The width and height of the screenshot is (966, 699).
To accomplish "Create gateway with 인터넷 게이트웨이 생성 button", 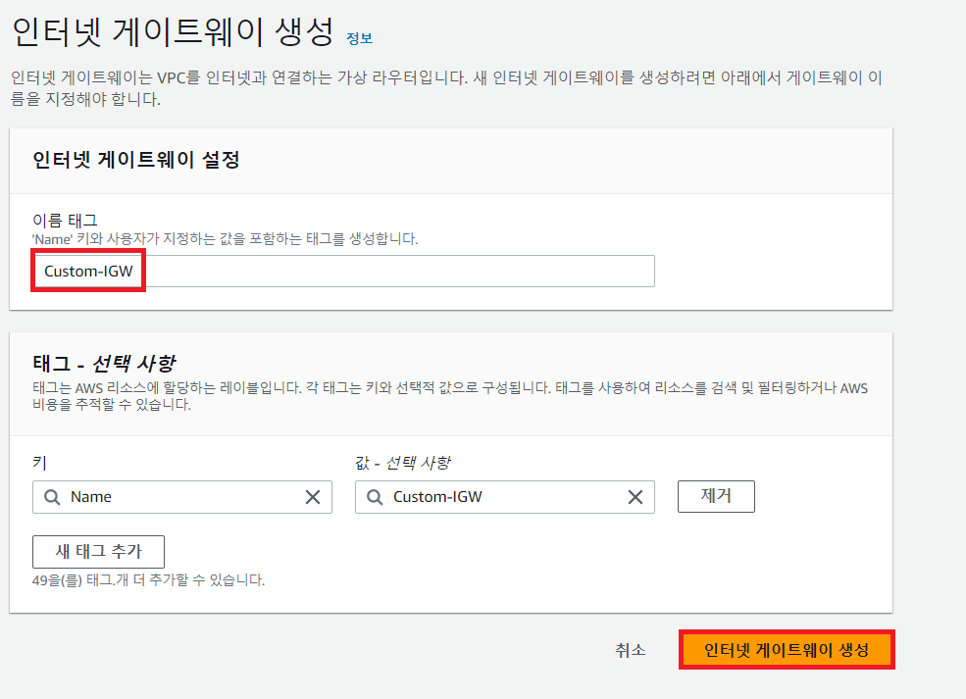I will 787,650.
